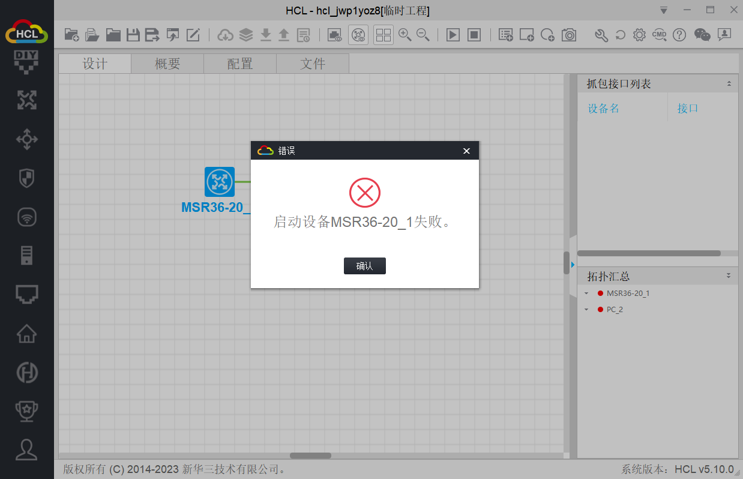Image resolution: width=743 pixels, height=479 pixels.
Task: Start all devices with play icon
Action: point(453,35)
